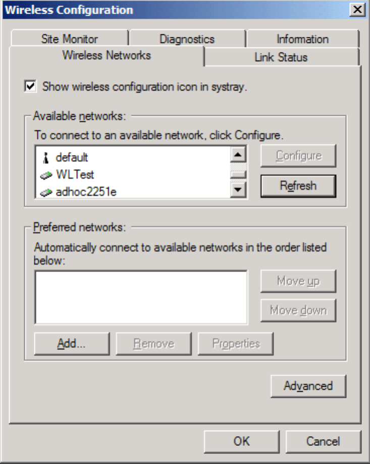
Task: Select the default network entry
Action: pyautogui.click(x=72, y=158)
